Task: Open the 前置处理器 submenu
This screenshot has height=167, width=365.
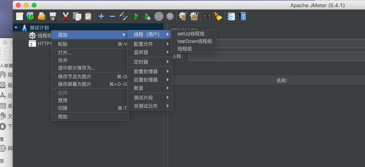Action: [150, 71]
